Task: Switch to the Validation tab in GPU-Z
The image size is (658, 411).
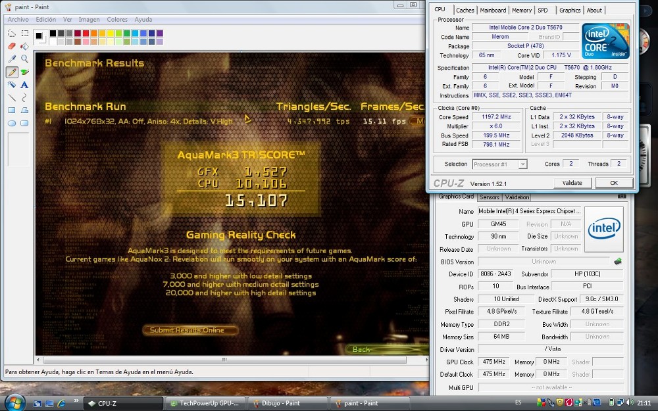Action: (x=517, y=197)
